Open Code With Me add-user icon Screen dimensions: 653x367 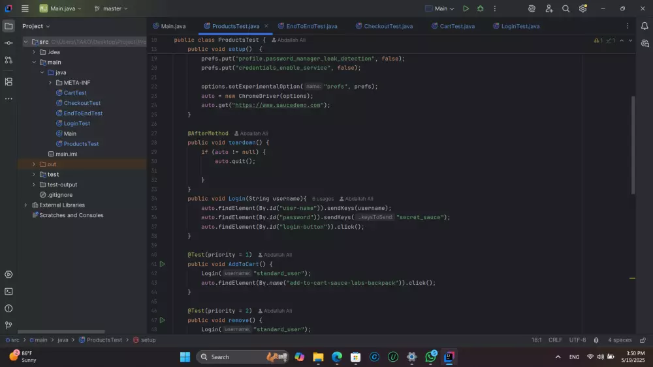pos(549,8)
